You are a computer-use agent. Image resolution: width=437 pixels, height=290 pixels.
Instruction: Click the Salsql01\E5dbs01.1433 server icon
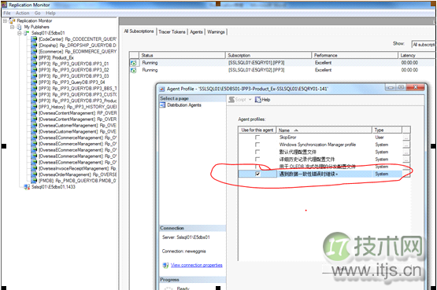27,187
